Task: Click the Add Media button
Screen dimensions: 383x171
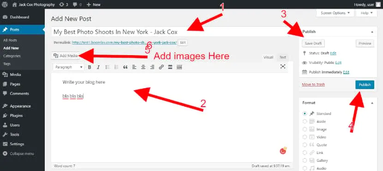Action: 66,56
